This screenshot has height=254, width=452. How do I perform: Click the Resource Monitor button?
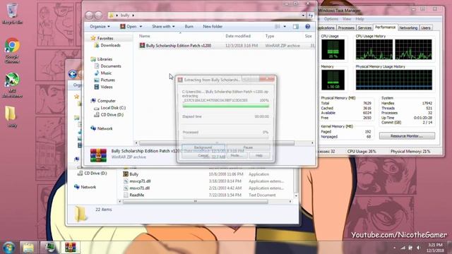point(407,135)
